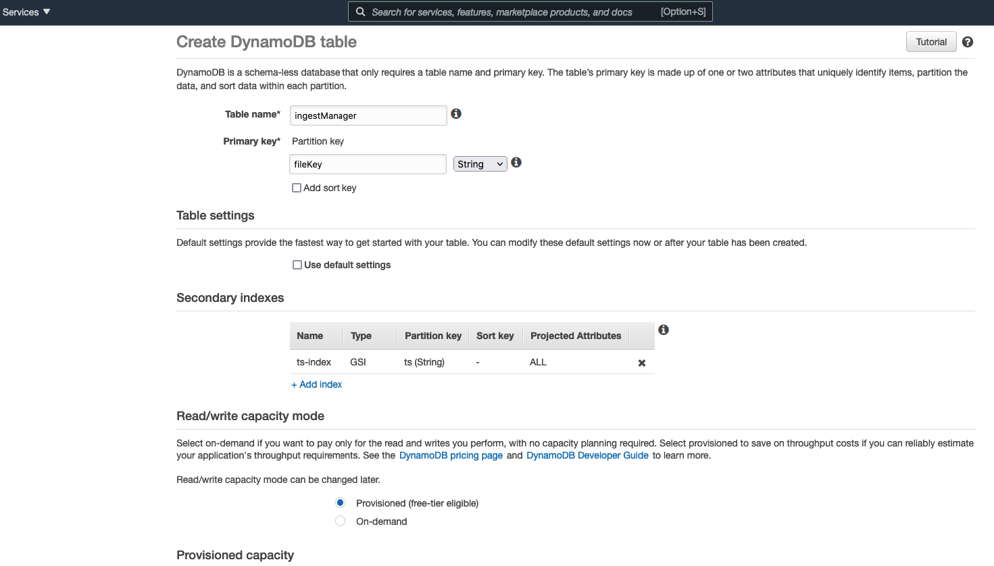Click the Partition key column header

coord(432,336)
